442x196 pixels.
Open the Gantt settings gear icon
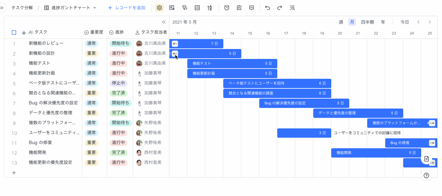(x=159, y=8)
